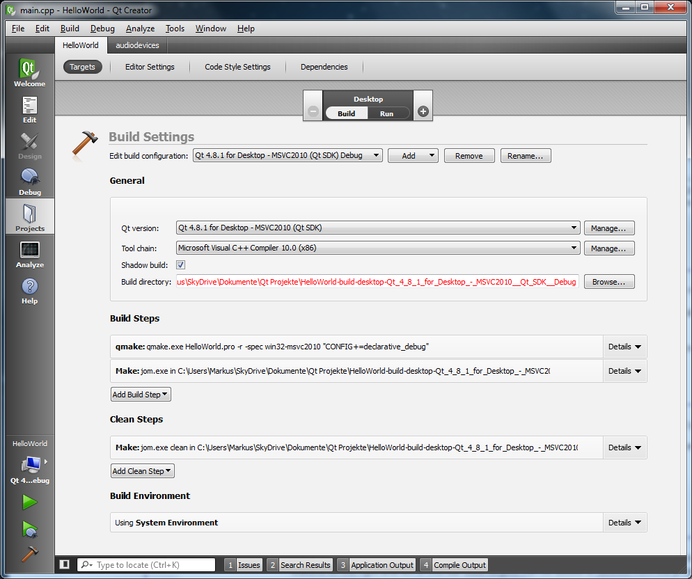Click the Rename... button
This screenshot has height=579, width=692.
[x=526, y=156]
